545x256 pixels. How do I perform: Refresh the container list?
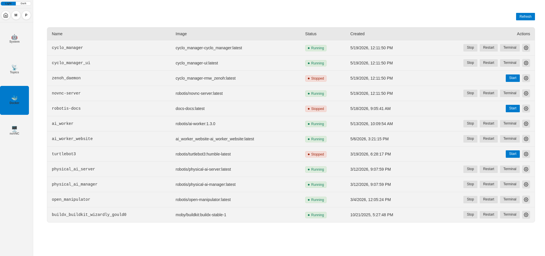(x=525, y=17)
